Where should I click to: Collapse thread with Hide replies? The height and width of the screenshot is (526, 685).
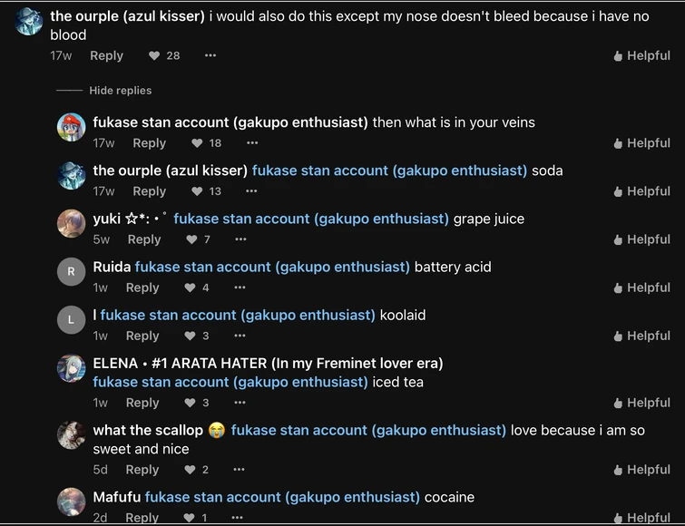(120, 91)
